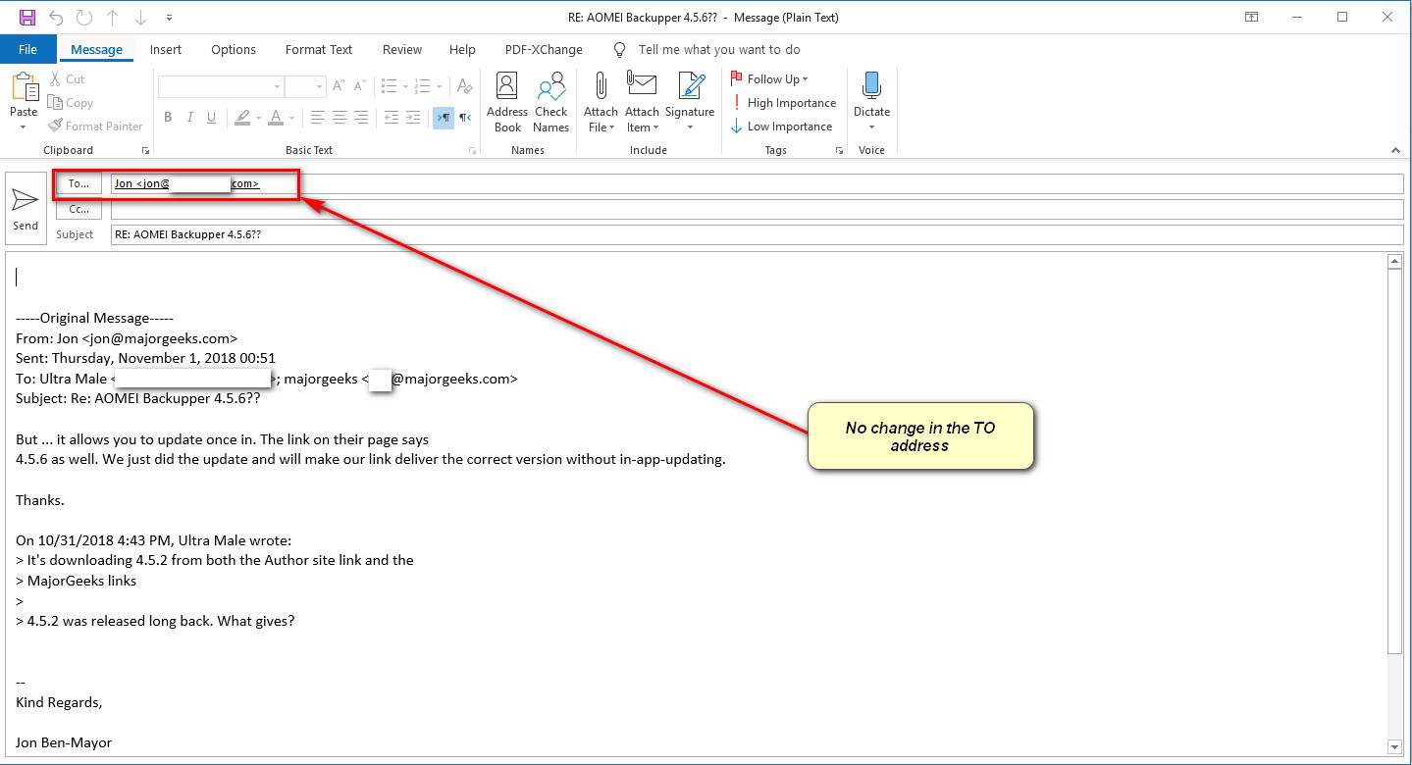Open the Help tab

462,49
